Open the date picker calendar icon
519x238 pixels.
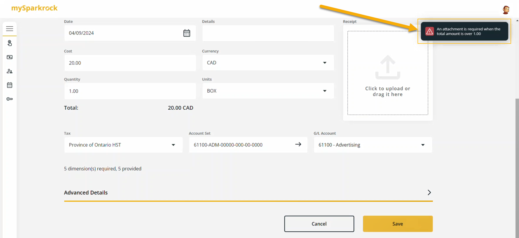[x=187, y=33]
